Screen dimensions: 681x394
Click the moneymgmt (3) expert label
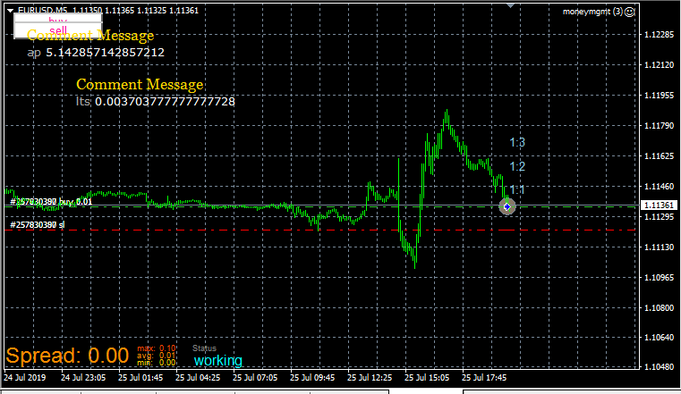(592, 12)
